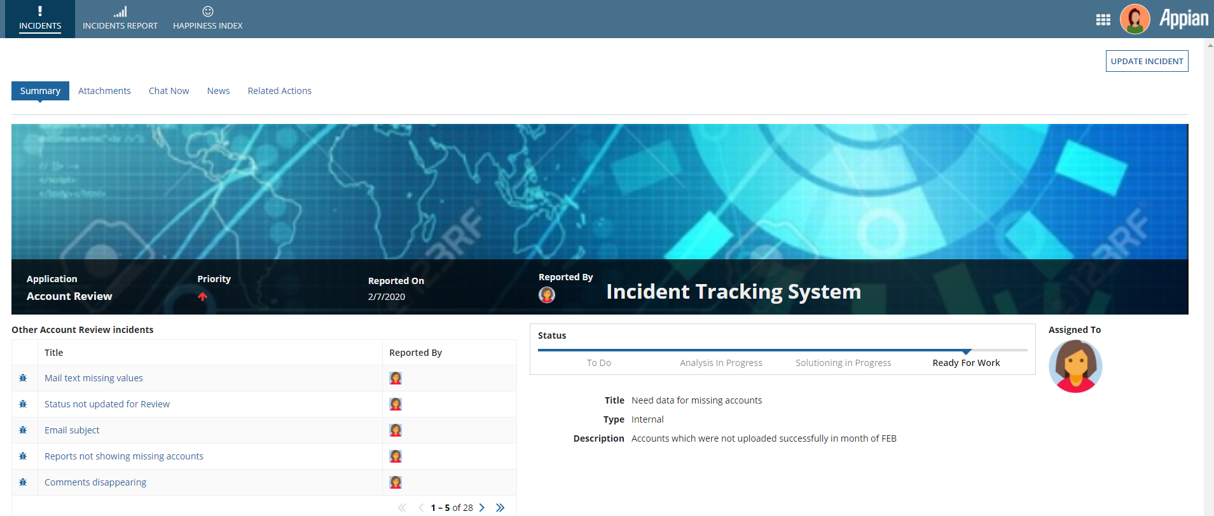The image size is (1214, 516).
Task: Go to the News tab
Action: pos(218,91)
